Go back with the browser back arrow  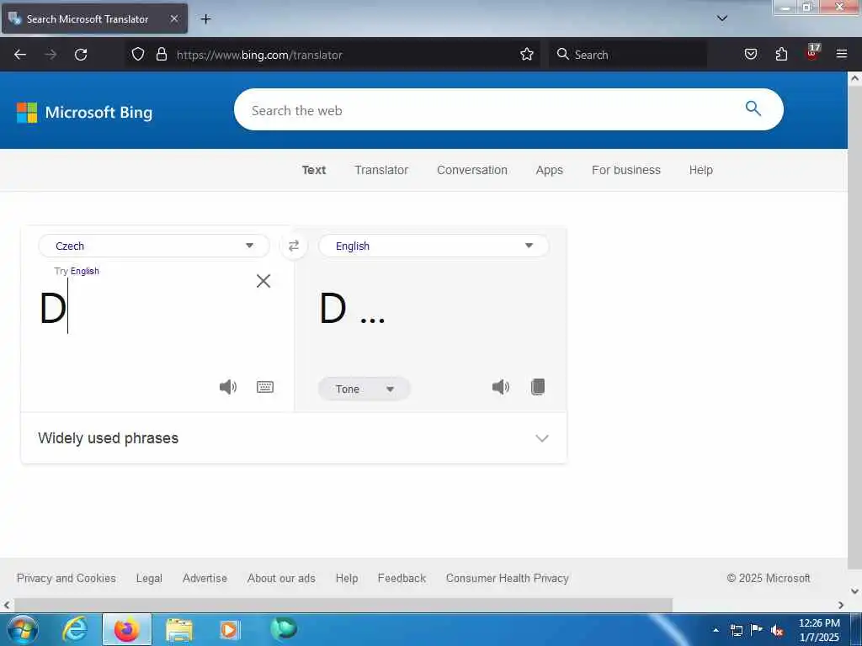20,55
